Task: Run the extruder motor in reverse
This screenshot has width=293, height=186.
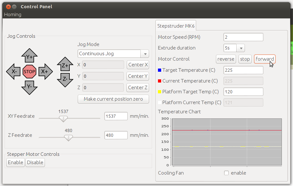Action: (x=226, y=59)
